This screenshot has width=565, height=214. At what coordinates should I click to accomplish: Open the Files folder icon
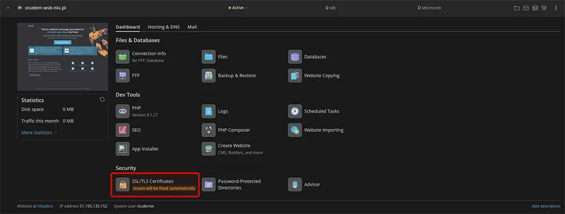(208, 56)
